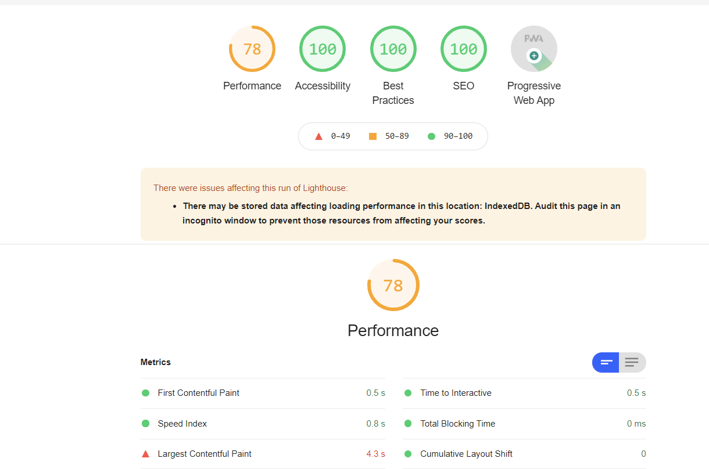This screenshot has width=709, height=469.
Task: Click green dot beside First Contentful Paint
Action: 146,393
